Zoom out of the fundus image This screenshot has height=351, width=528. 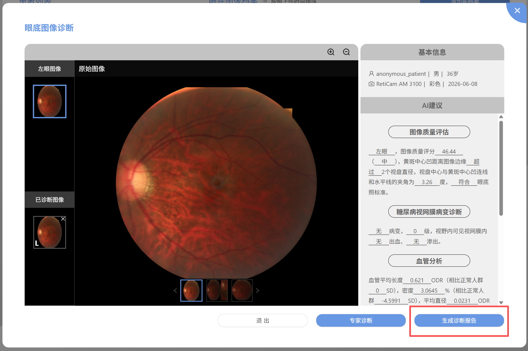[x=346, y=52]
